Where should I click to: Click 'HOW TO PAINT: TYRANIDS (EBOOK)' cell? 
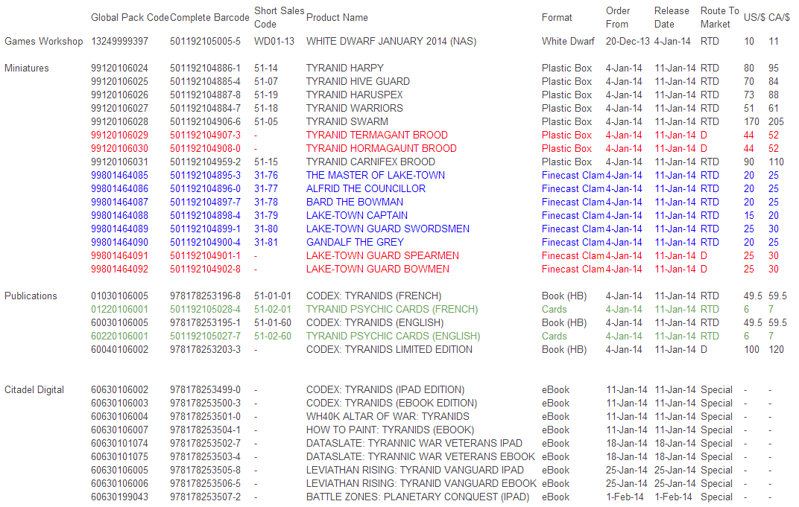tap(390, 430)
